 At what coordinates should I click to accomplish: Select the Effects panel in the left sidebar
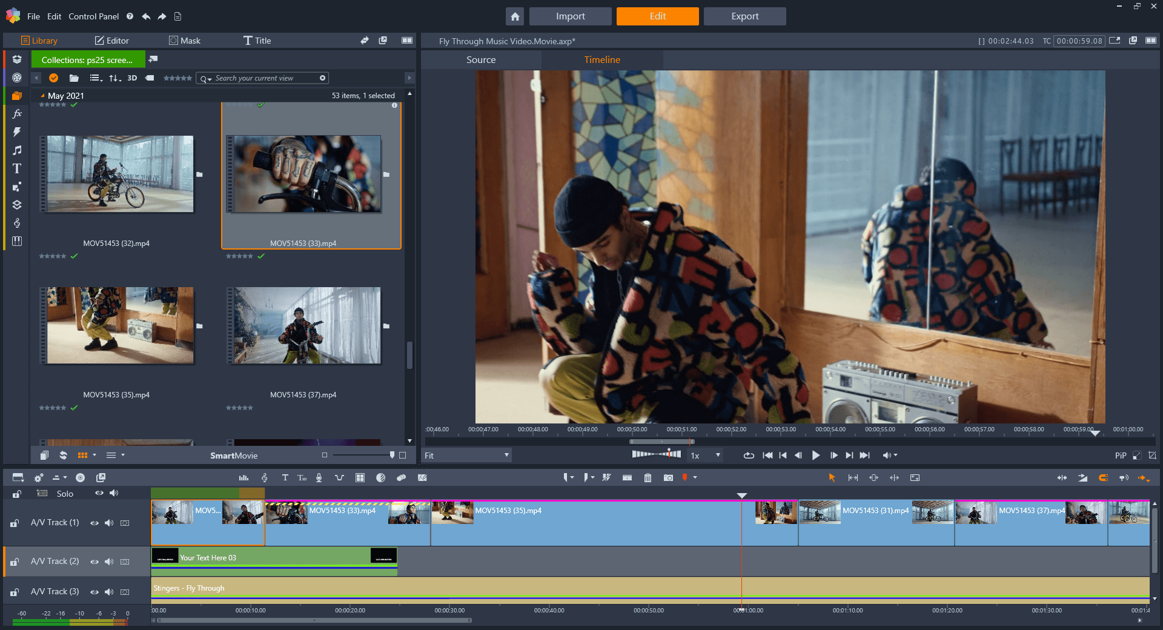(x=17, y=113)
